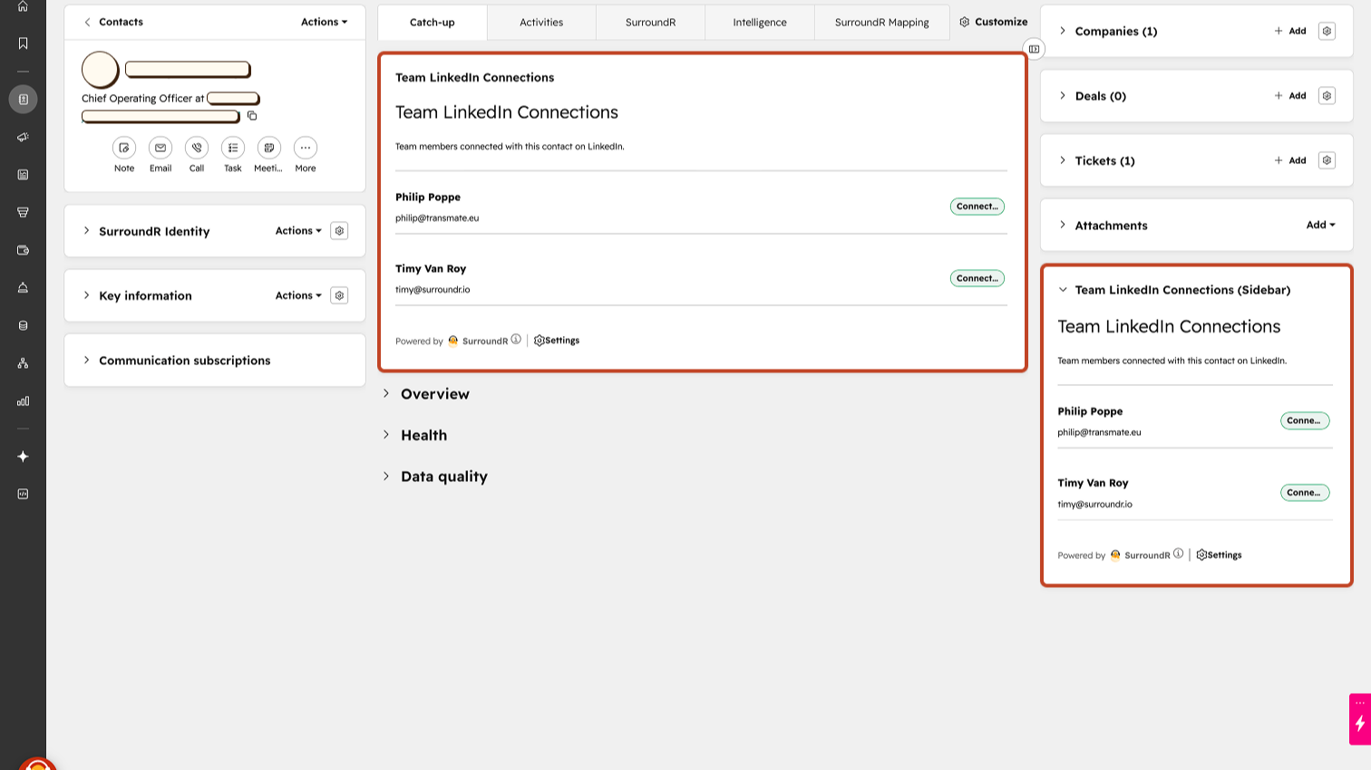Add a company association
The width and height of the screenshot is (1371, 770).
point(1290,31)
